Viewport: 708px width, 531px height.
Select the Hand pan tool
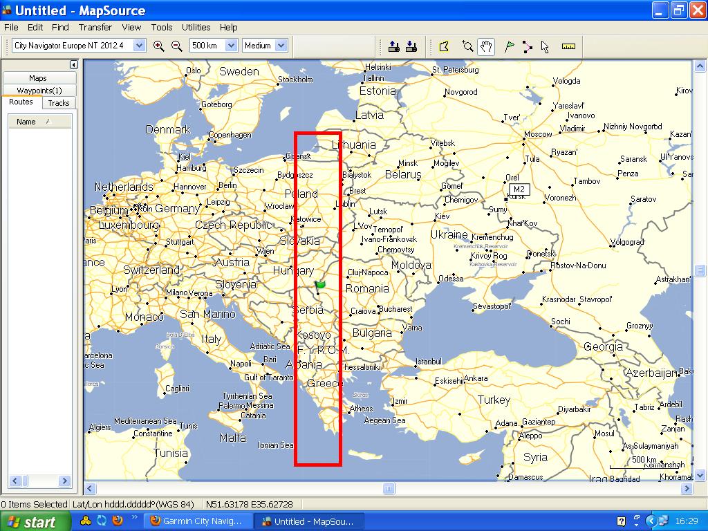tap(487, 46)
